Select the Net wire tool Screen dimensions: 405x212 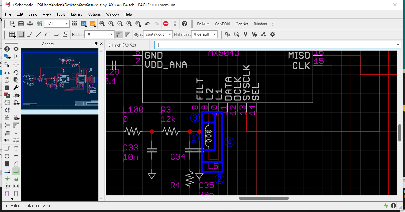[16, 171]
